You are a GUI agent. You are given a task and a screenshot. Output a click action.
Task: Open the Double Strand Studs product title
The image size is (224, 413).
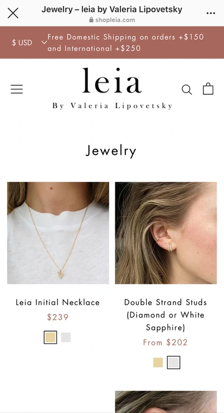(165, 315)
